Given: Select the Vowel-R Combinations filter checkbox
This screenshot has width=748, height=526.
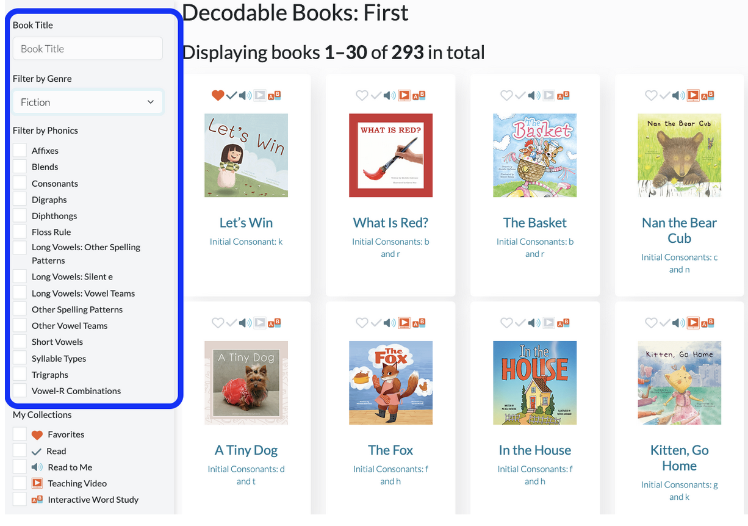Looking at the screenshot, I should click(20, 391).
